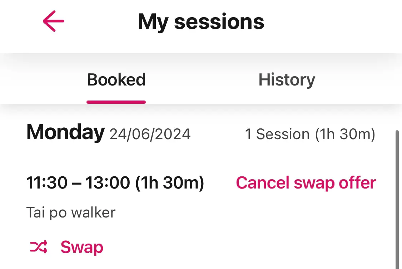The width and height of the screenshot is (402, 269).
Task: Click the date 24/06/2024
Action: 150,134
